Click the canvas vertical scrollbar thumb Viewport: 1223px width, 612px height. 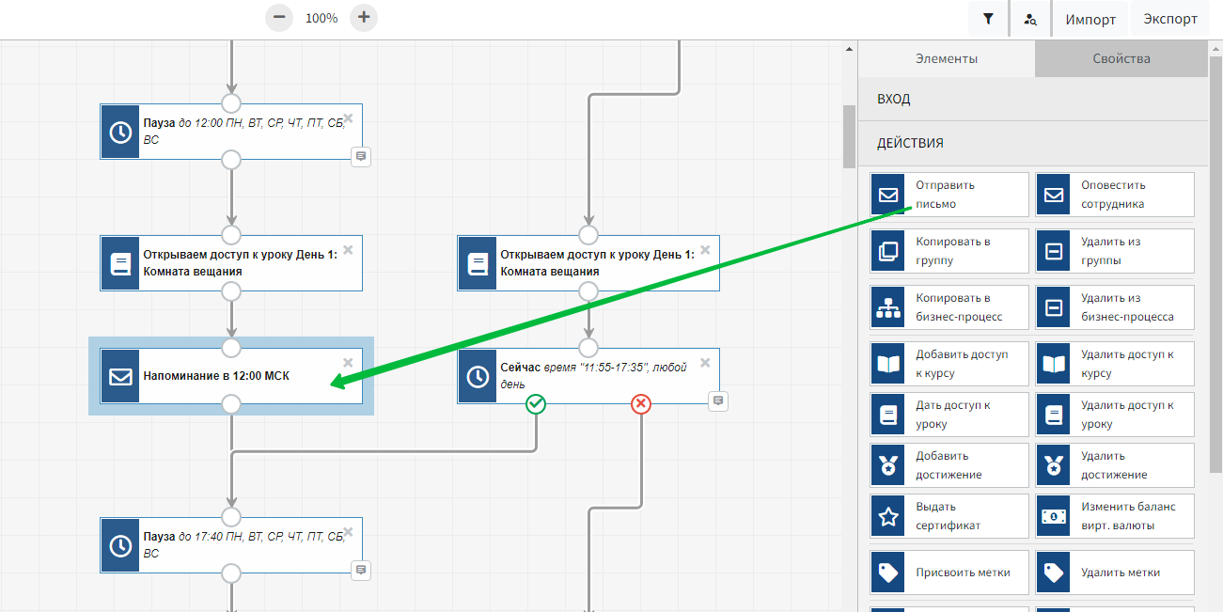click(x=850, y=134)
